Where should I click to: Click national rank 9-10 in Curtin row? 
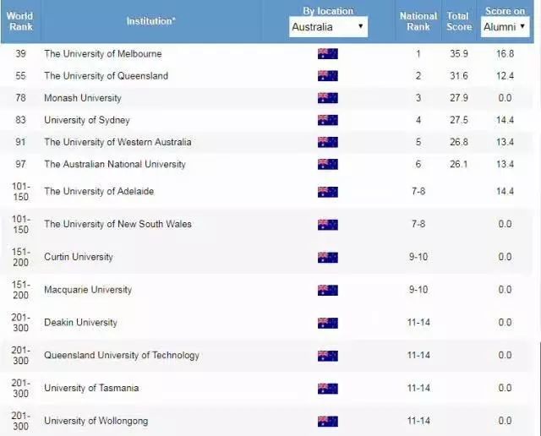pos(418,257)
